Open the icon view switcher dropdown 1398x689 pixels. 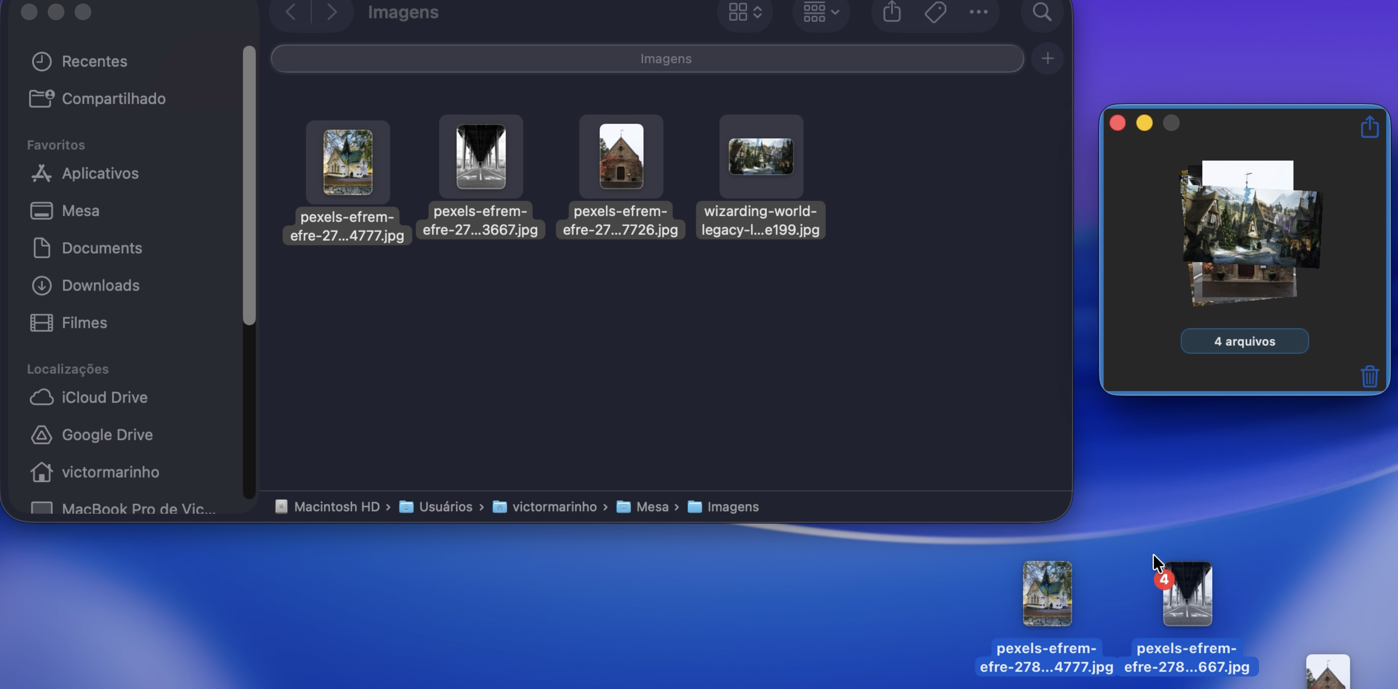coord(745,12)
